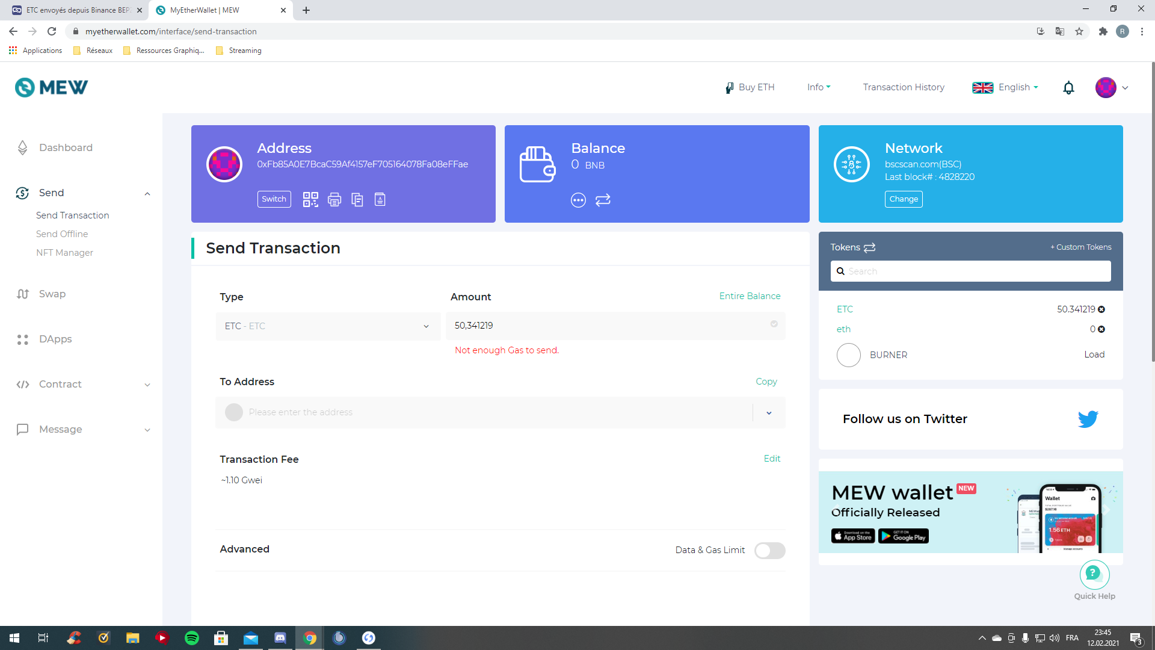The image size is (1155, 650).
Task: Click the QR code icon in Address card
Action: point(310,199)
